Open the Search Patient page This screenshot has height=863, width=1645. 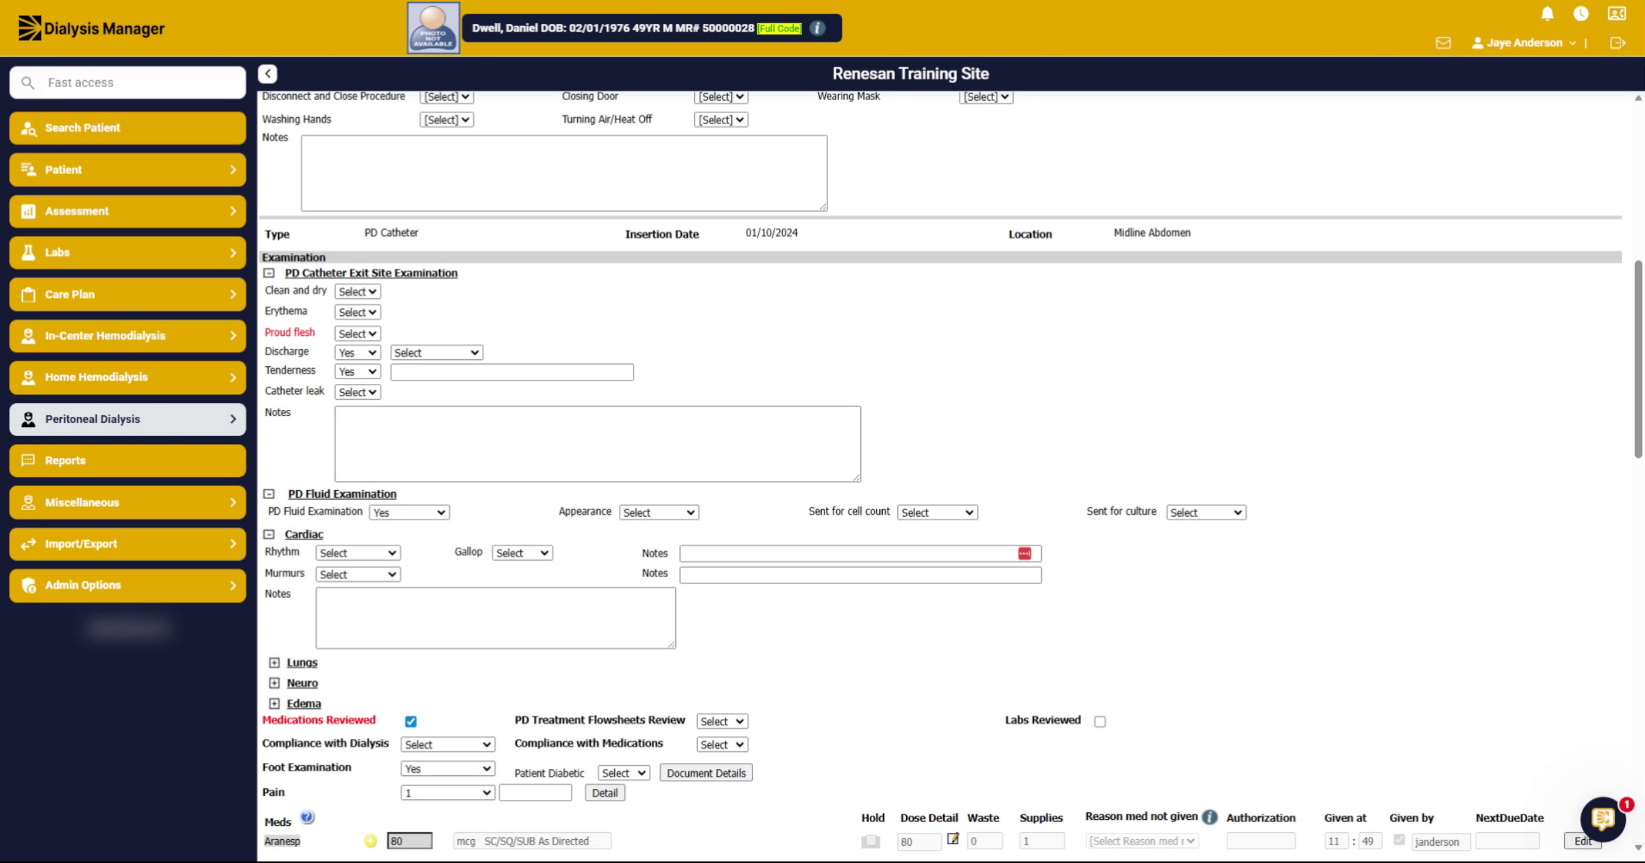pyautogui.click(x=127, y=127)
